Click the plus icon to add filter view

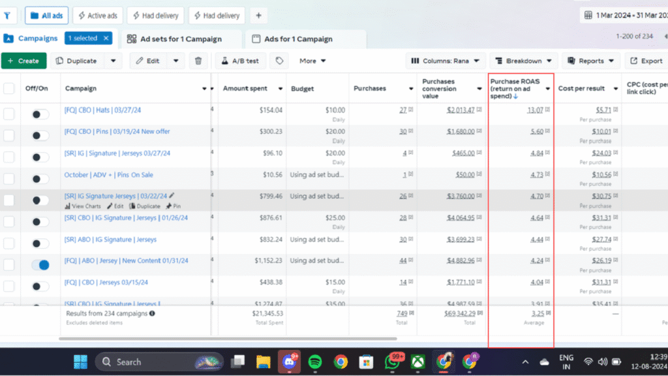[x=258, y=15]
